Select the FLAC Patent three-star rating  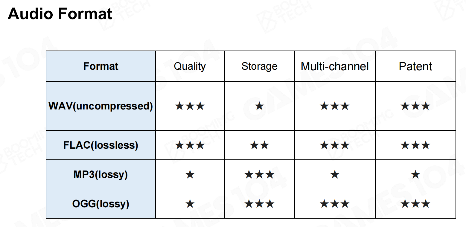pos(415,145)
